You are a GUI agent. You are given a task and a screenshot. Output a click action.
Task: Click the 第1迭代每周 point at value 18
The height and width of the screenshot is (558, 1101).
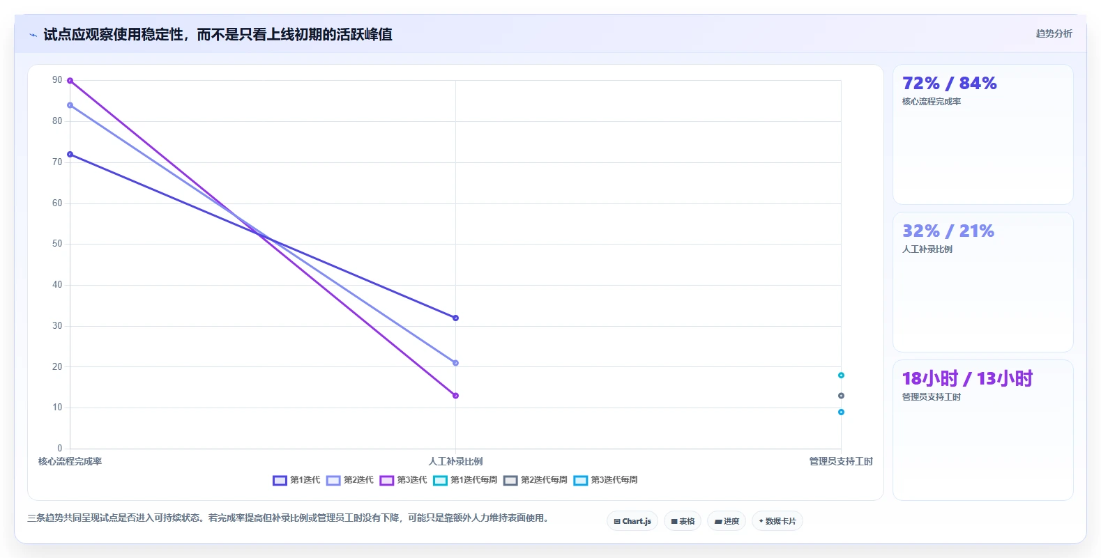(x=841, y=375)
